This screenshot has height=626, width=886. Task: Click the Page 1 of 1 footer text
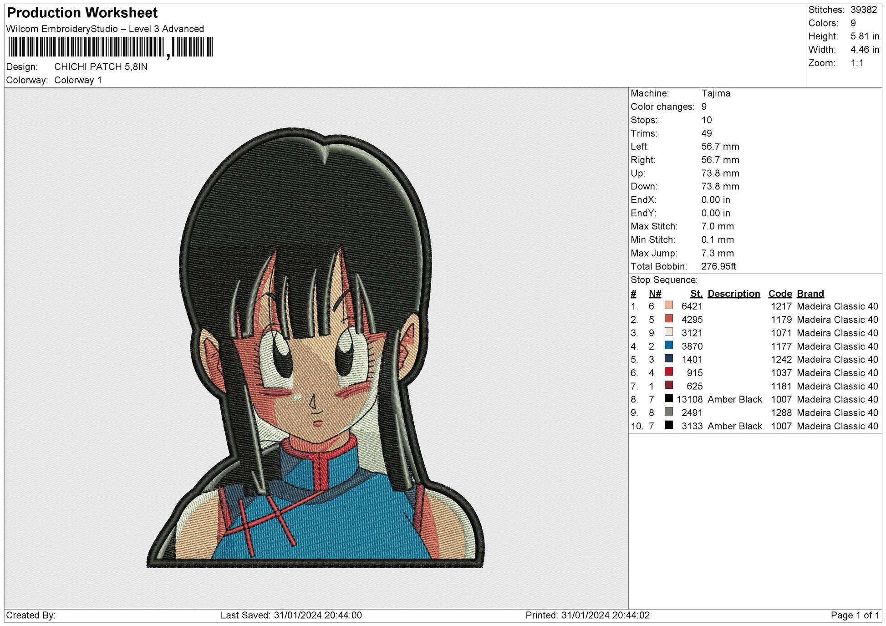coord(855,615)
